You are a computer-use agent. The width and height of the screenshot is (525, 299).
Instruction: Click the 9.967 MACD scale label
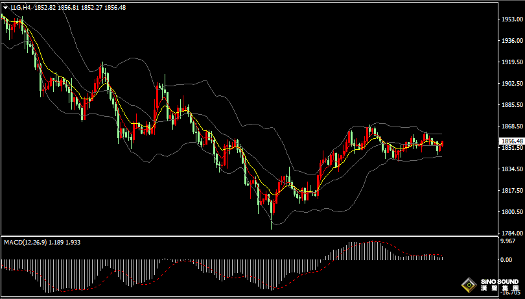tap(507, 241)
